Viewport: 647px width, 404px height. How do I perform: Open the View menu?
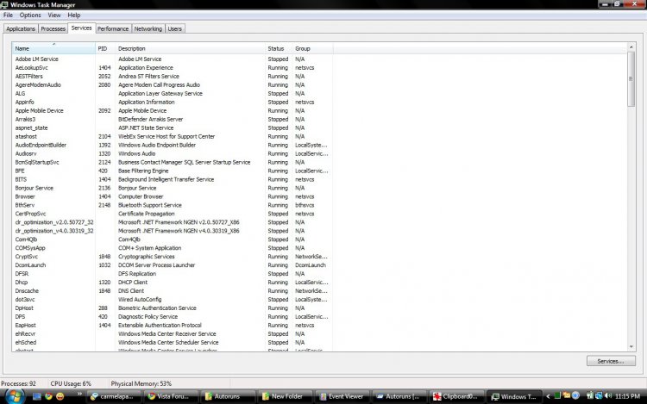point(54,16)
